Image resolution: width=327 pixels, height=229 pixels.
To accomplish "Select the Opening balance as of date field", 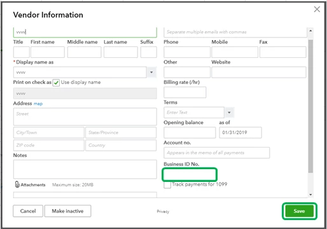I will click(x=240, y=132).
